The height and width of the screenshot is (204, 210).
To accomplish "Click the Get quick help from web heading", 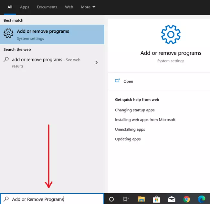I will 137,100.
